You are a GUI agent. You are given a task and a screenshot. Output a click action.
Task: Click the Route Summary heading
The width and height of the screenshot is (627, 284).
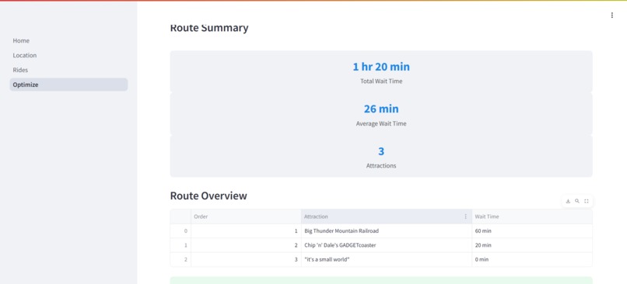pyautogui.click(x=209, y=28)
